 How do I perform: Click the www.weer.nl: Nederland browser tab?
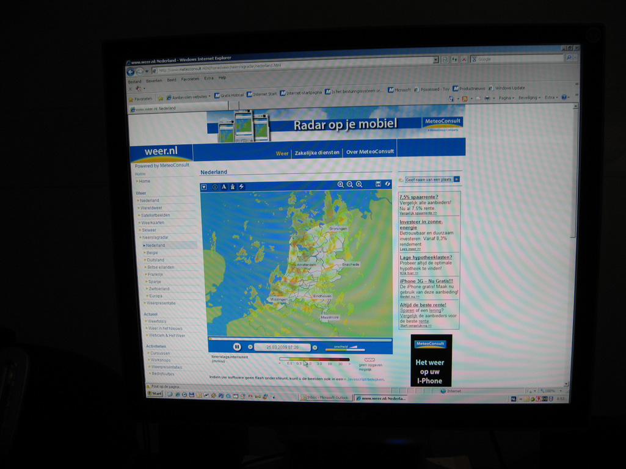pos(178,108)
